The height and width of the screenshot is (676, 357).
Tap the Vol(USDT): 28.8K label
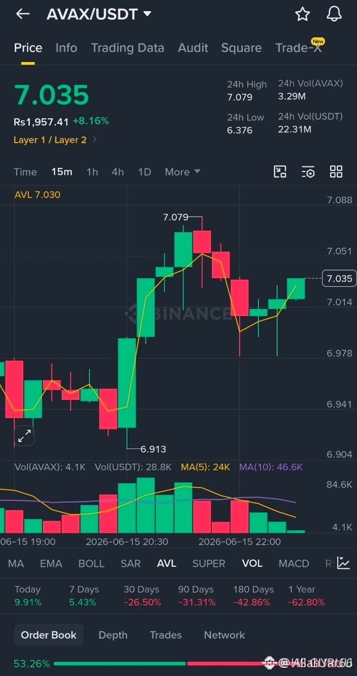133,467
